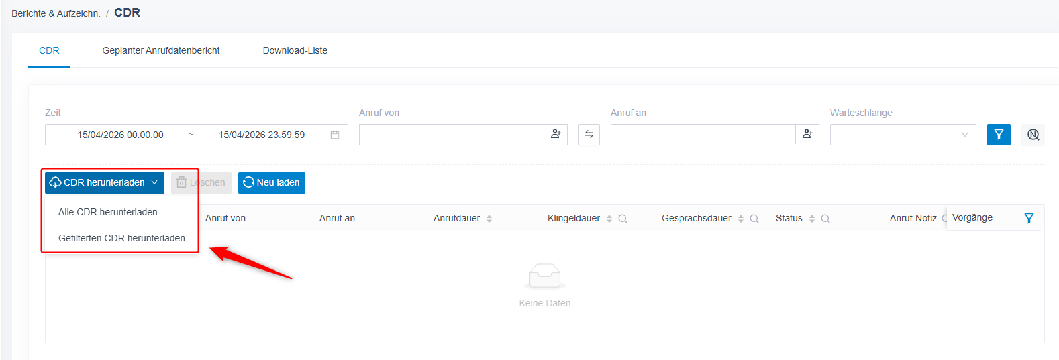Sort the table by Klingeldauer arrows
The height and width of the screenshot is (360, 1059).
[609, 219]
